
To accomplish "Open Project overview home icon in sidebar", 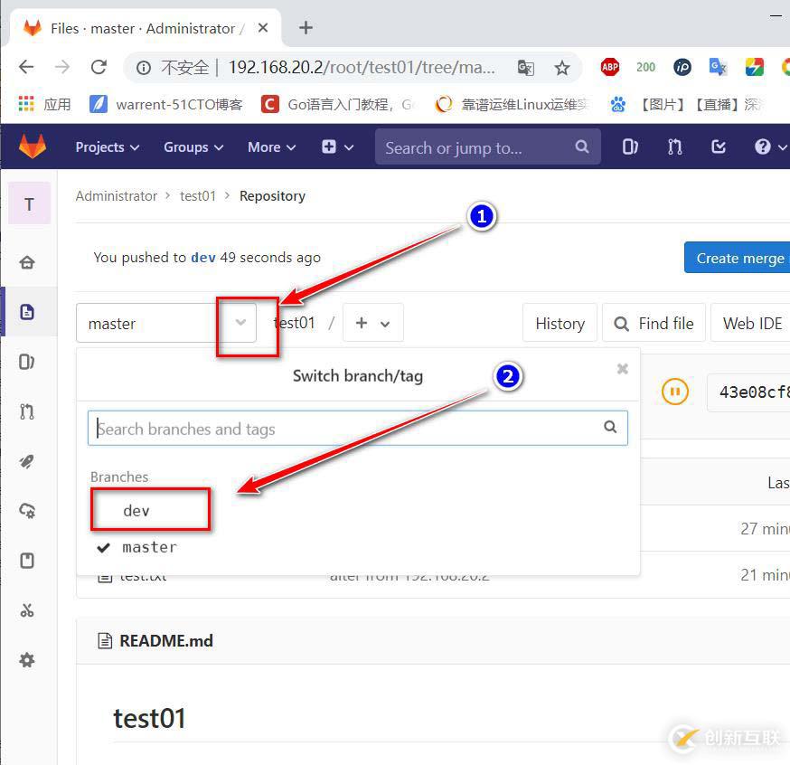I will pyautogui.click(x=27, y=262).
